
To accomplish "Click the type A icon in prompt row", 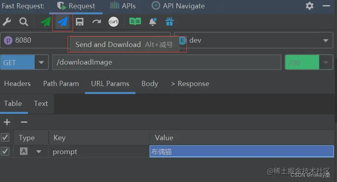I will pyautogui.click(x=24, y=151).
